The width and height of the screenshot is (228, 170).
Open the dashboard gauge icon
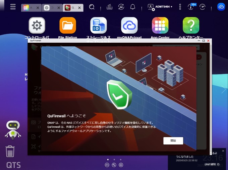202,7
